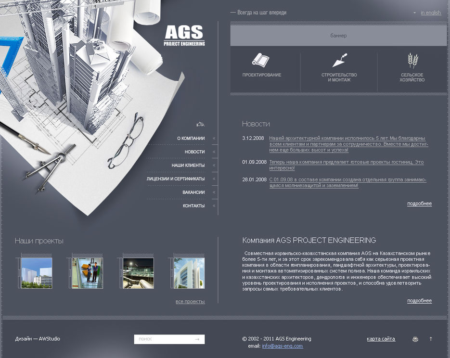Click 'подробнее' under the news list
This screenshot has height=358, width=450.
click(x=419, y=204)
